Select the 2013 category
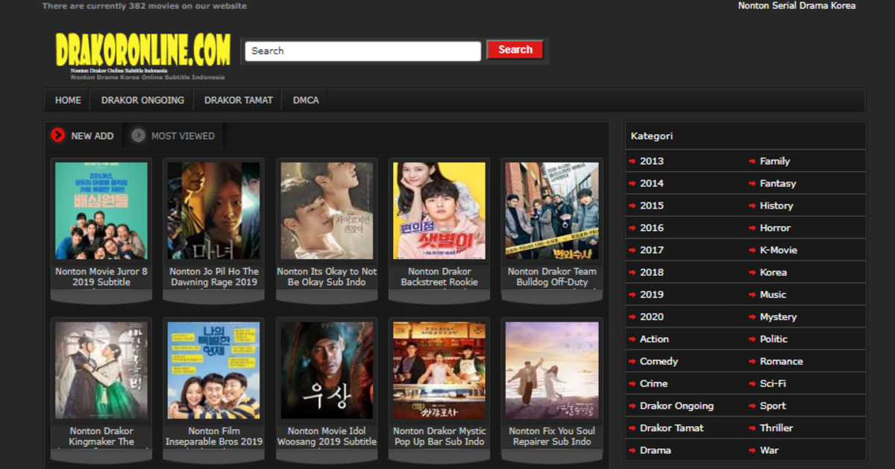This screenshot has height=469, width=895. (x=651, y=161)
